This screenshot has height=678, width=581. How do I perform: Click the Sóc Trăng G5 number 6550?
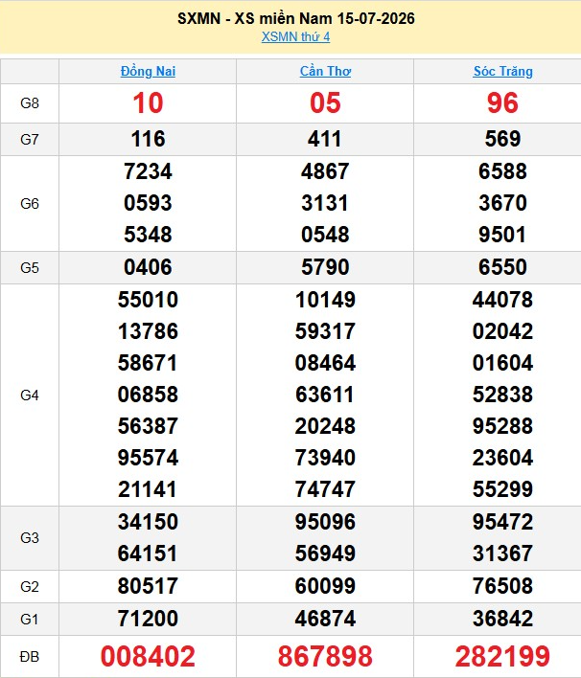click(502, 267)
